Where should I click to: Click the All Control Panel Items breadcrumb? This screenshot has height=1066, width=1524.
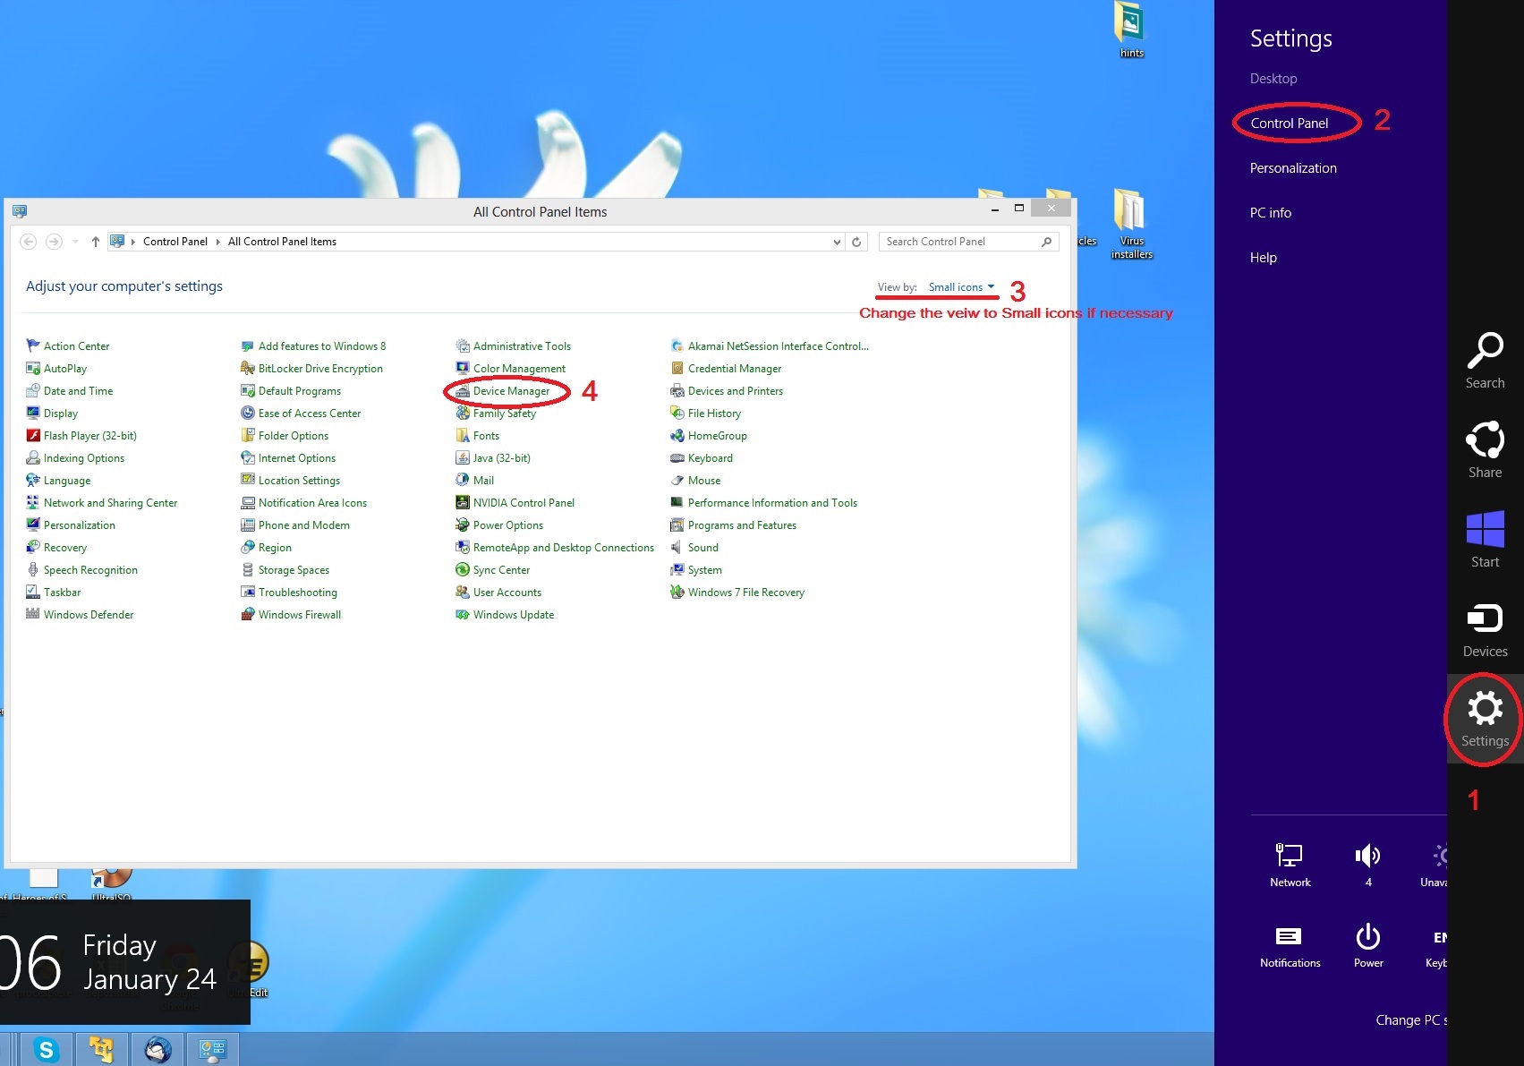coord(282,242)
